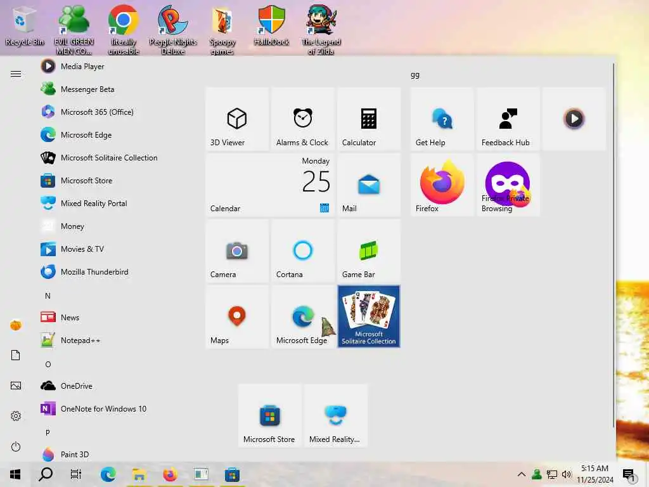Open the Maps tile

click(x=237, y=317)
